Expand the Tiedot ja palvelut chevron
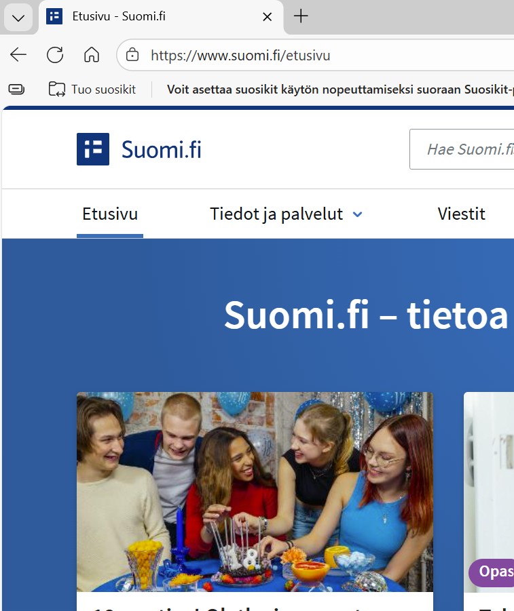 click(358, 214)
